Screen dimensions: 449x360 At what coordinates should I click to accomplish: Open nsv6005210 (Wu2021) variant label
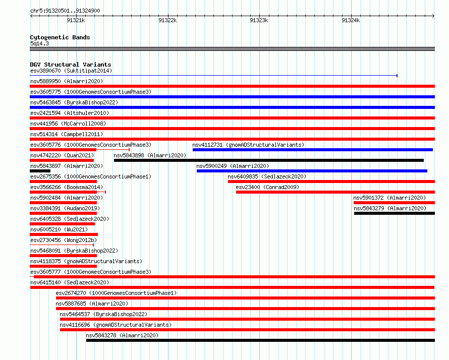tap(59, 229)
